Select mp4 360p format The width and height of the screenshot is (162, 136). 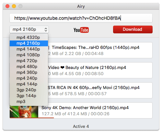coord(29,73)
